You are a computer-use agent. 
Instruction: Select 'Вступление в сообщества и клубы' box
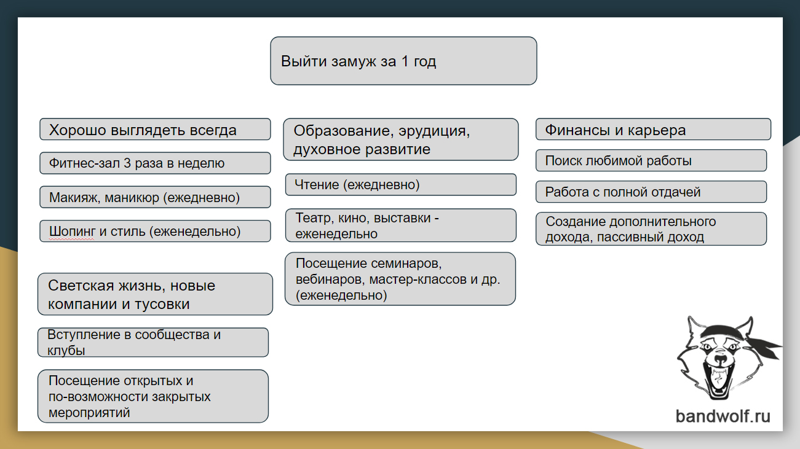(x=153, y=342)
